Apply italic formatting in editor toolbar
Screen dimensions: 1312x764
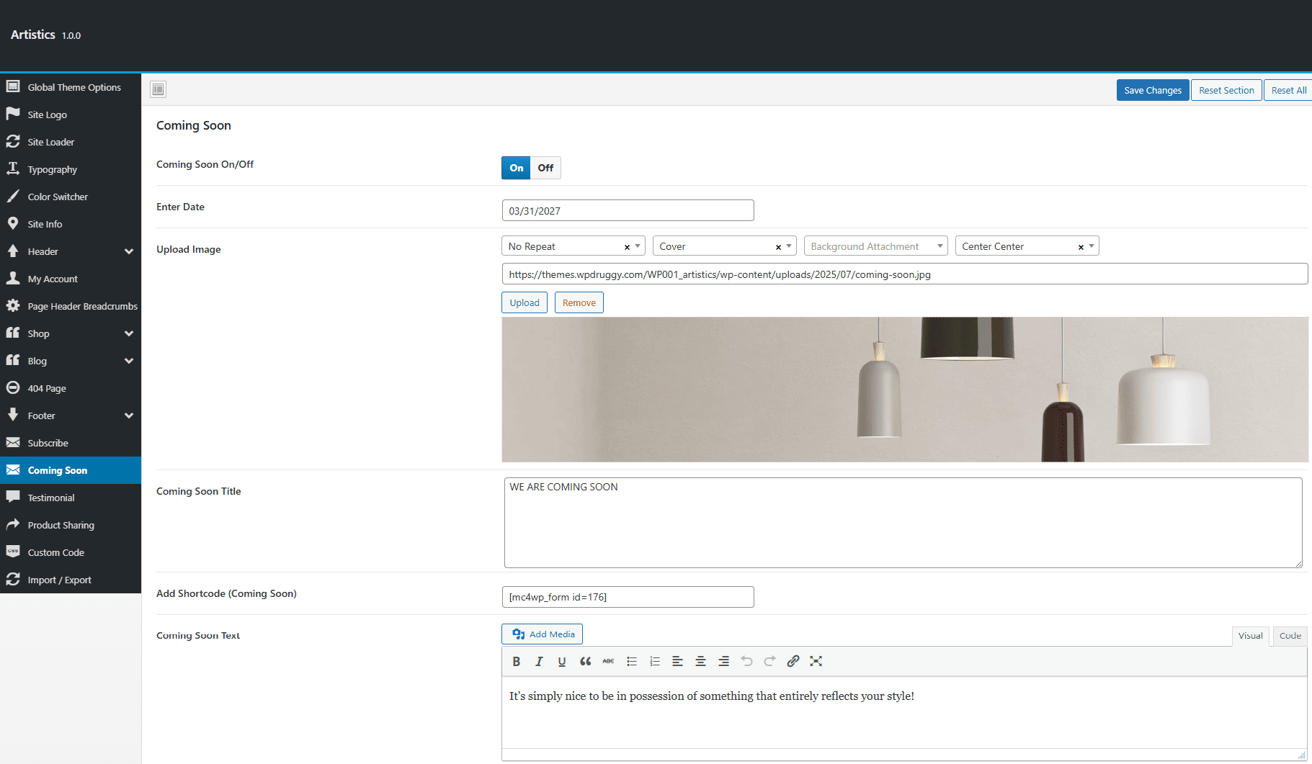[x=539, y=661]
